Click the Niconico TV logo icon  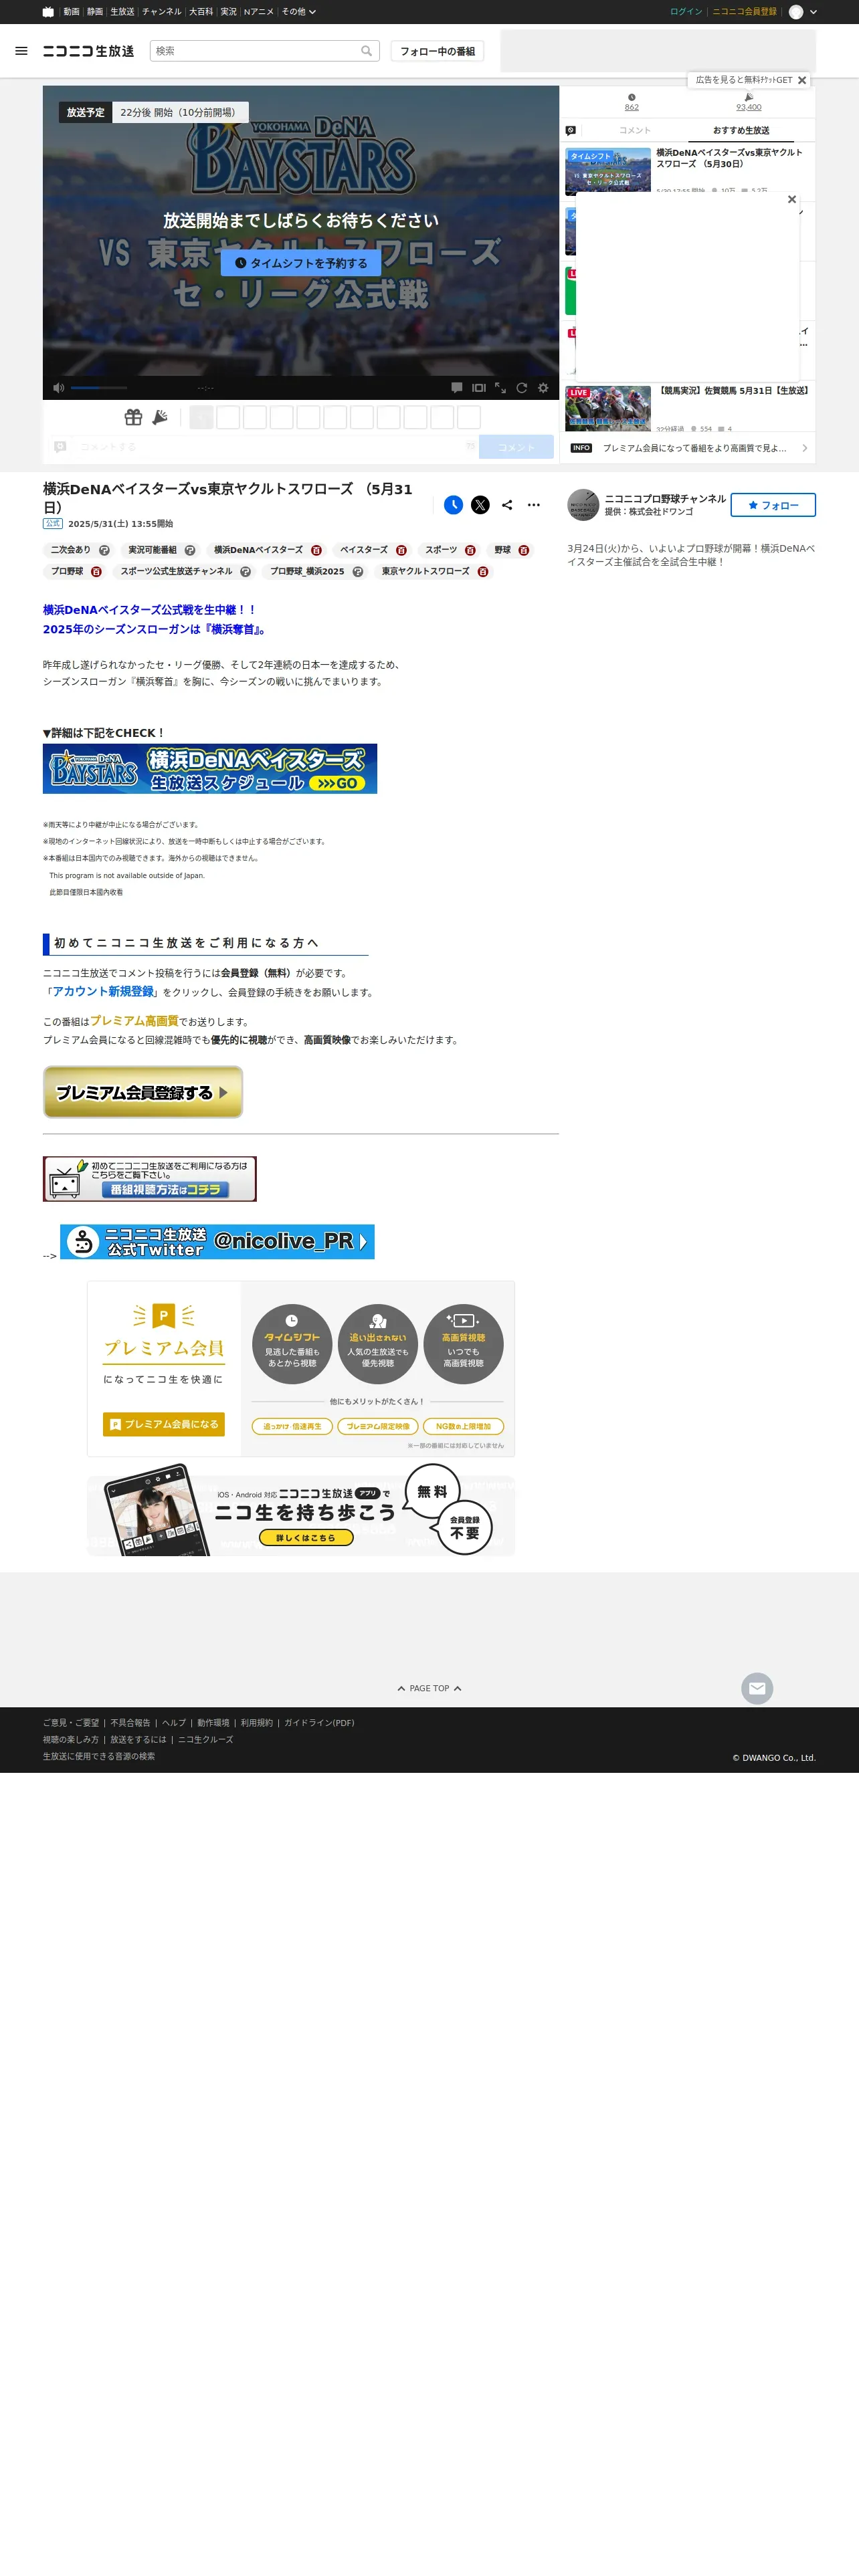(48, 12)
